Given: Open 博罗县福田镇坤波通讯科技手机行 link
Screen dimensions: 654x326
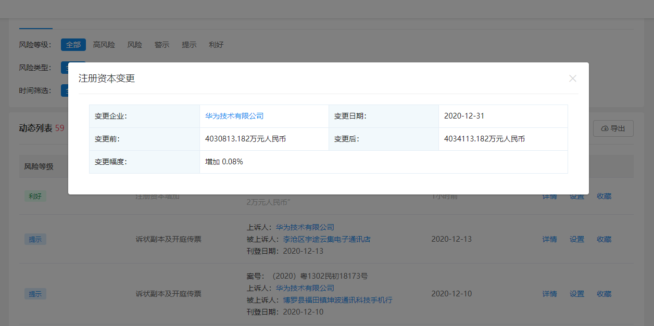Looking at the screenshot, I should point(337,300).
